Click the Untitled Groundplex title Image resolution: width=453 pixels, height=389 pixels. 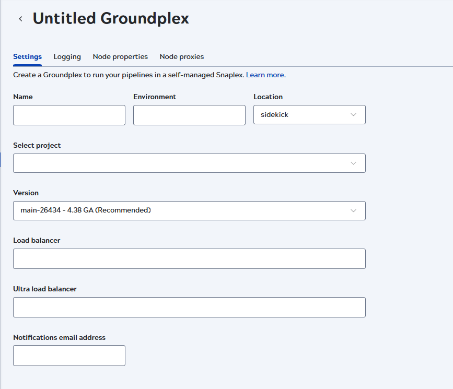(x=111, y=19)
